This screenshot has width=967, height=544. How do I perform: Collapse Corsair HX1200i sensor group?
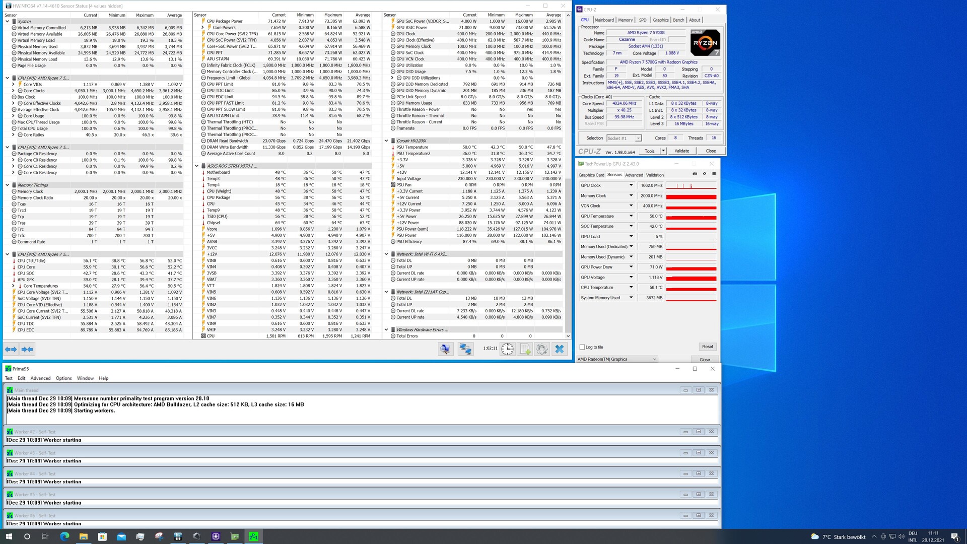pyautogui.click(x=386, y=141)
